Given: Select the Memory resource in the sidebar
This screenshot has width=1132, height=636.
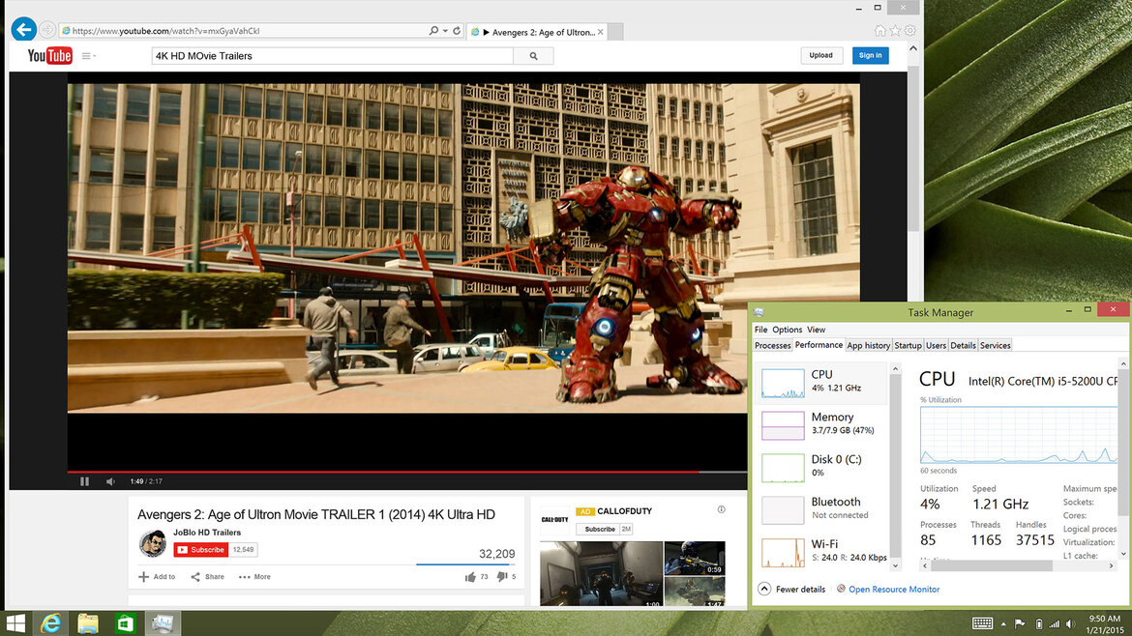Looking at the screenshot, I should [821, 424].
